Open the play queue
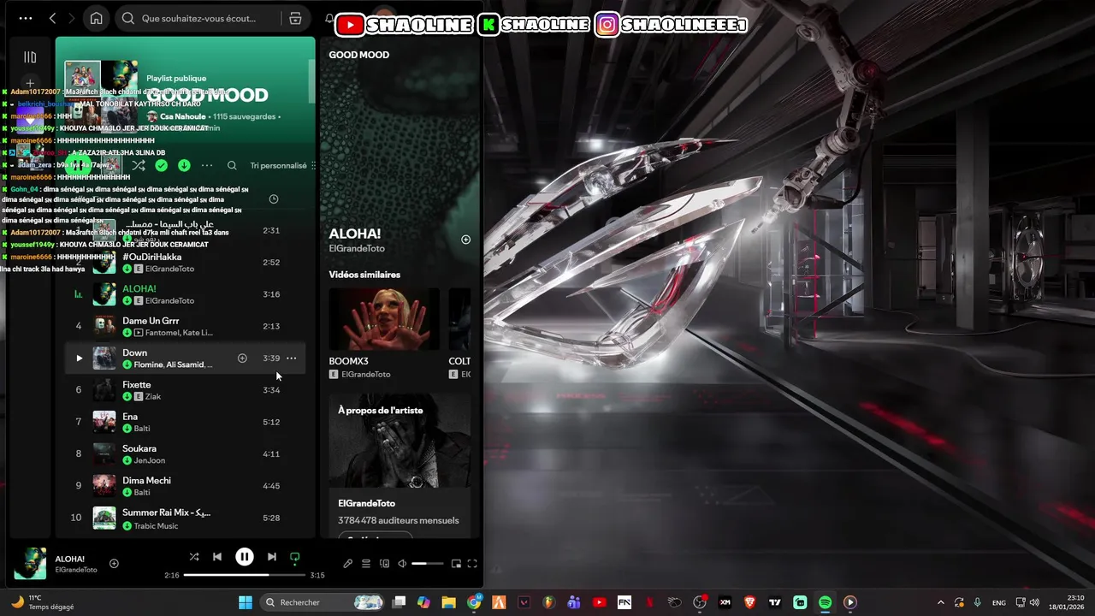This screenshot has height=616, width=1095. [366, 564]
